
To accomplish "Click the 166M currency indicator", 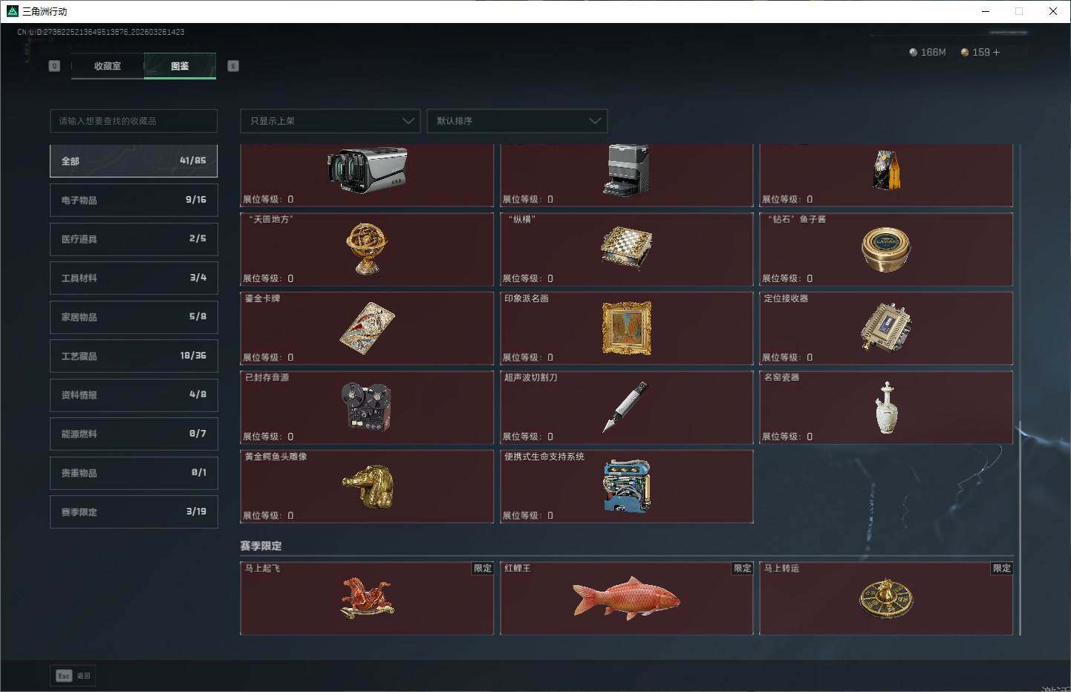I will pyautogui.click(x=928, y=53).
